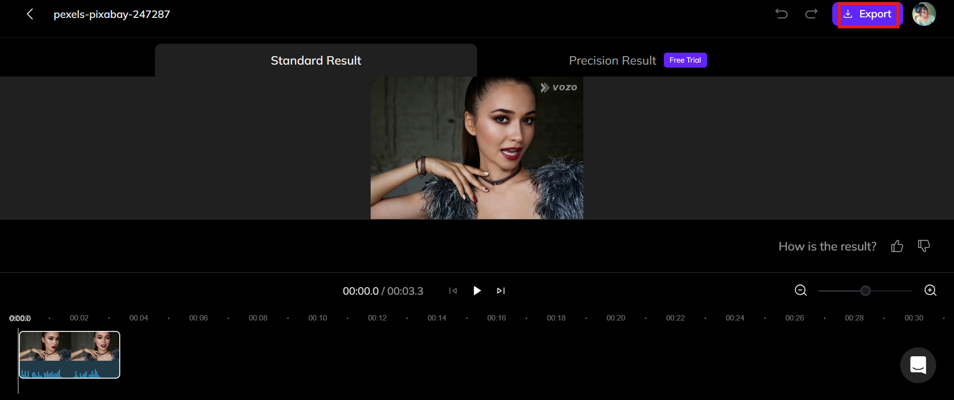954x400 pixels.
Task: Click the 00:30 mark on the timeline ruler
Action: point(914,318)
